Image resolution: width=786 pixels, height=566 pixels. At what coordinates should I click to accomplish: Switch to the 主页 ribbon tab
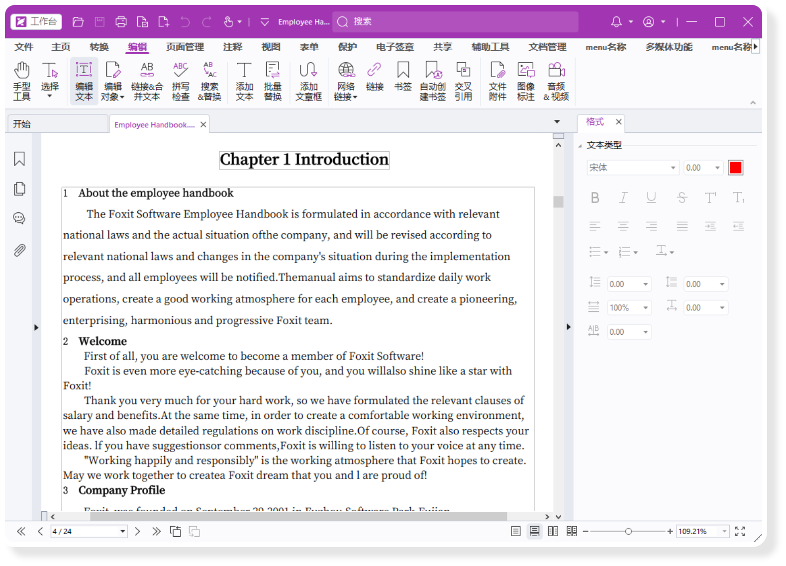pos(61,47)
